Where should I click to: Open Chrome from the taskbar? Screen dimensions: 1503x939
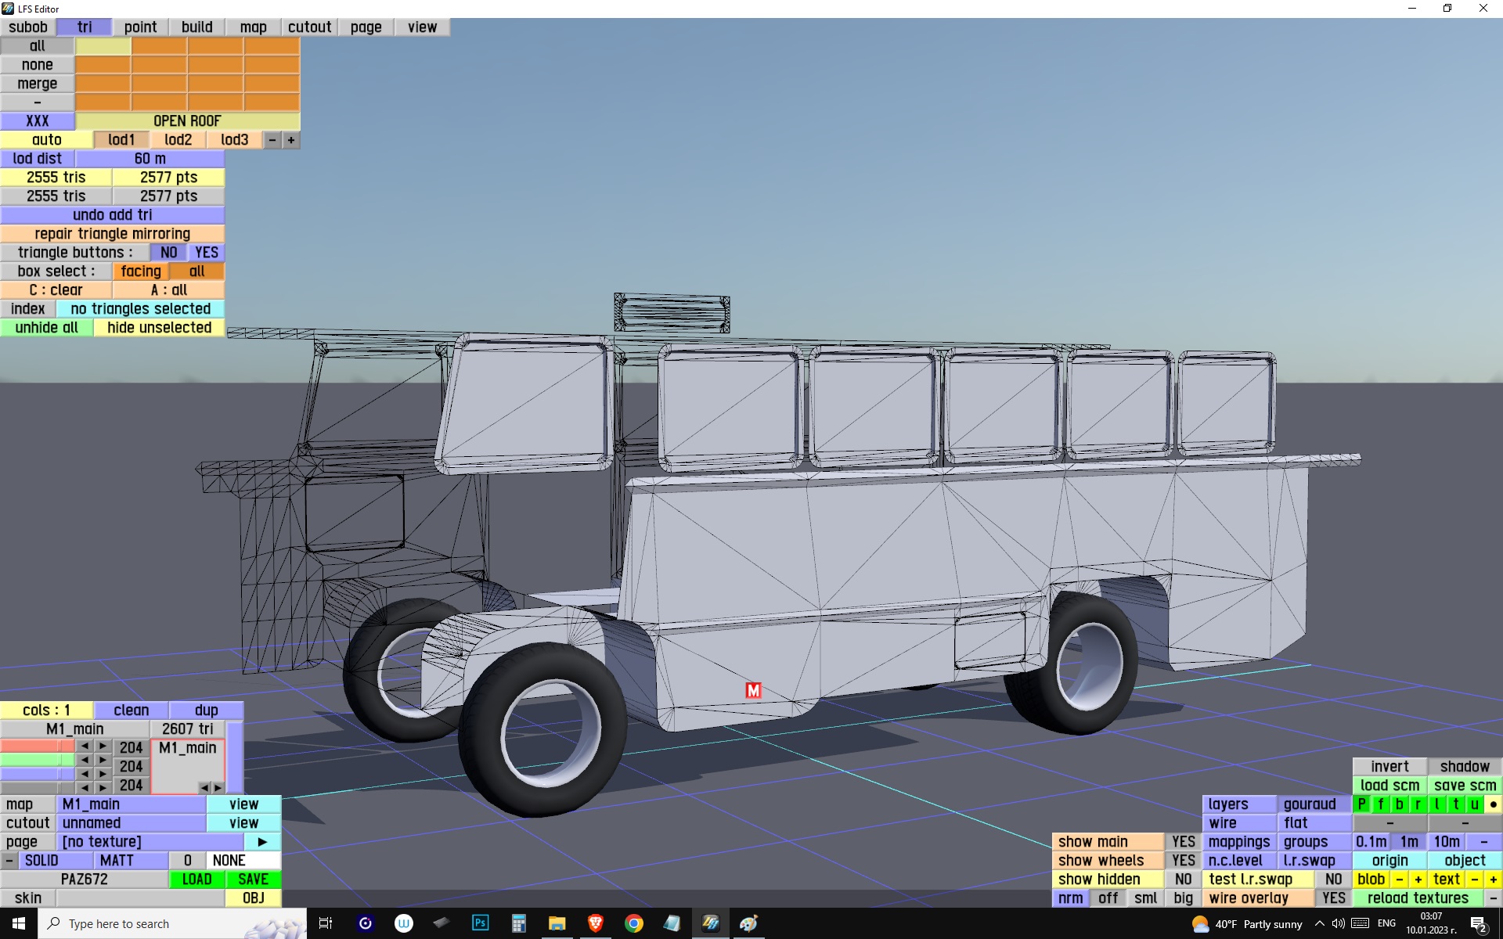(x=633, y=923)
